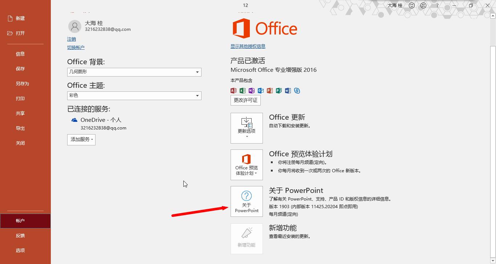Open the 显示其他授权信息 link
The width and height of the screenshot is (496, 264).
pyautogui.click(x=248, y=46)
